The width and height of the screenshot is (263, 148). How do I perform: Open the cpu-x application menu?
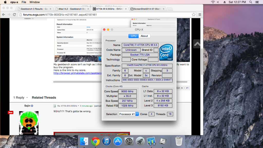pyautogui.click(x=14, y=2)
